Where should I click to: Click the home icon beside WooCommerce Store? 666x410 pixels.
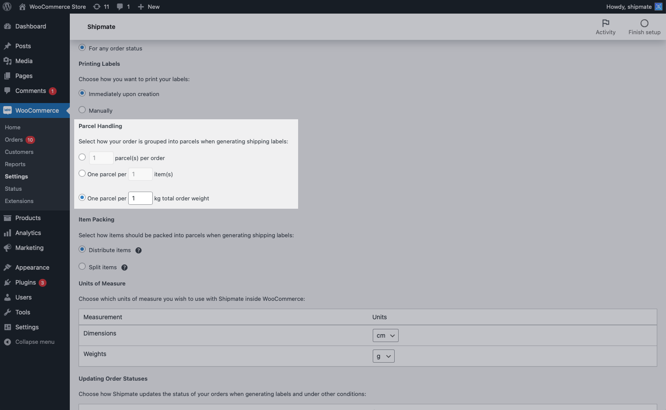[x=22, y=7]
